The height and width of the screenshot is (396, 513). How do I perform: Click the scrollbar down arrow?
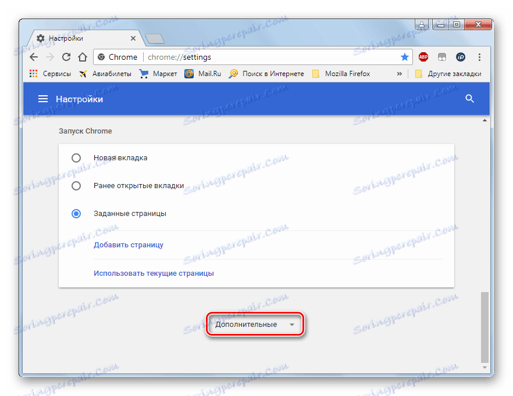point(484,368)
